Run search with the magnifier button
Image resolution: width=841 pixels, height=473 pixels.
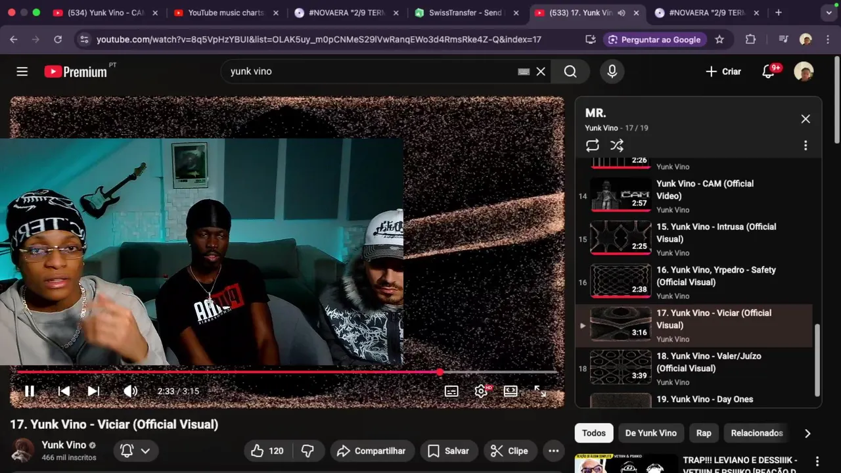pyautogui.click(x=570, y=72)
